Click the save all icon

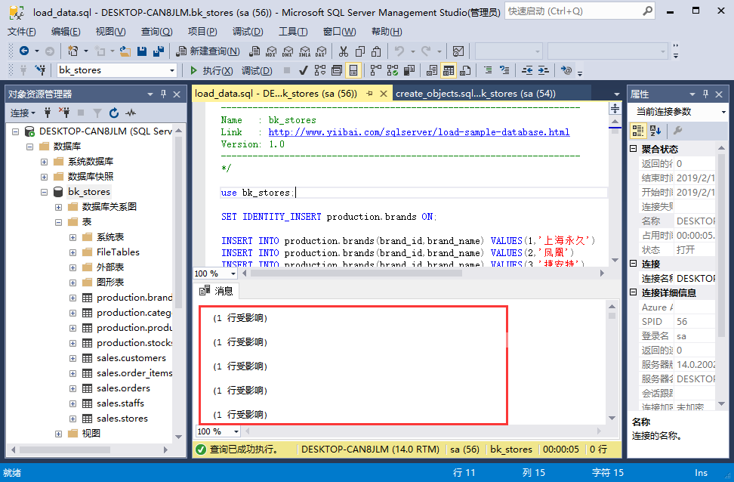click(x=159, y=51)
